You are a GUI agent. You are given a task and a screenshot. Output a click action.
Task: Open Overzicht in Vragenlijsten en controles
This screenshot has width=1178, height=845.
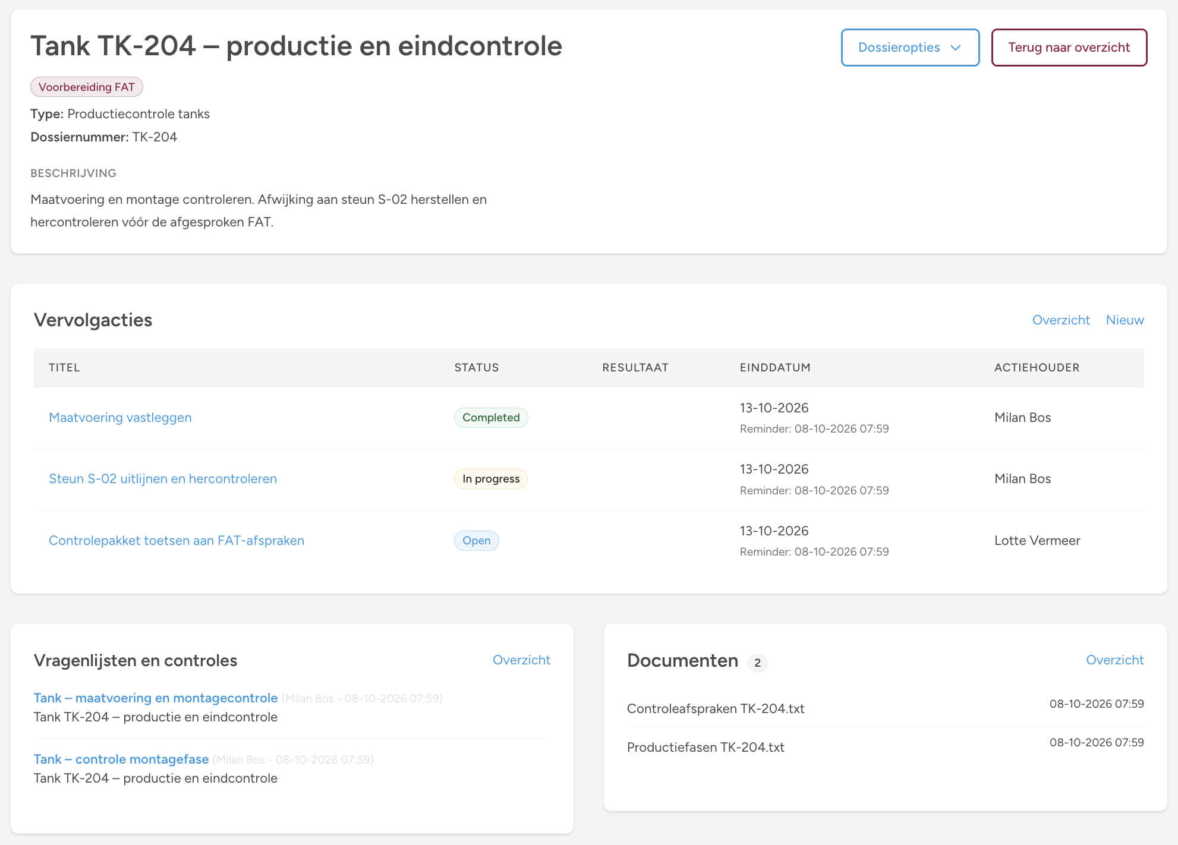(521, 660)
